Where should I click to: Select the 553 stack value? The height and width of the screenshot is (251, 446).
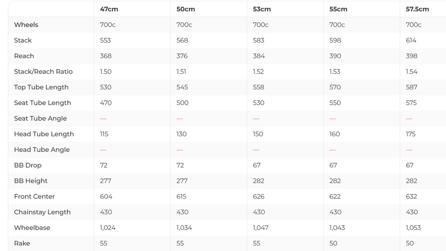[105, 40]
